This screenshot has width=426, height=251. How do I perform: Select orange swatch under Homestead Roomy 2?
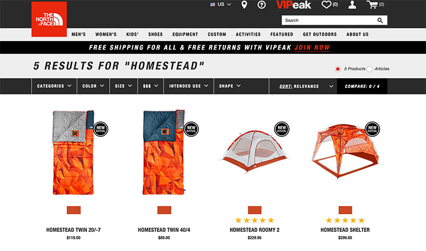click(255, 210)
